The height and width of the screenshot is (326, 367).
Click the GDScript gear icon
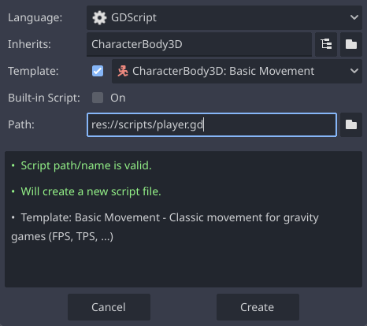coord(99,18)
